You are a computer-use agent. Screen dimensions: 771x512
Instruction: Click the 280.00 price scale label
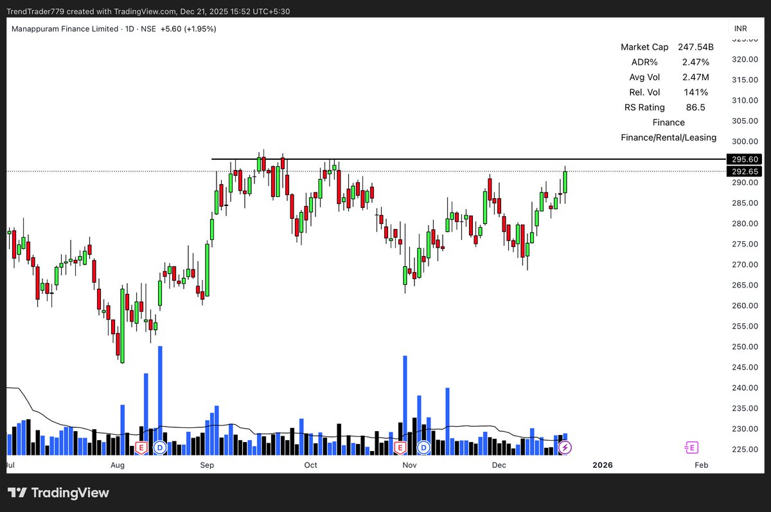pos(743,223)
